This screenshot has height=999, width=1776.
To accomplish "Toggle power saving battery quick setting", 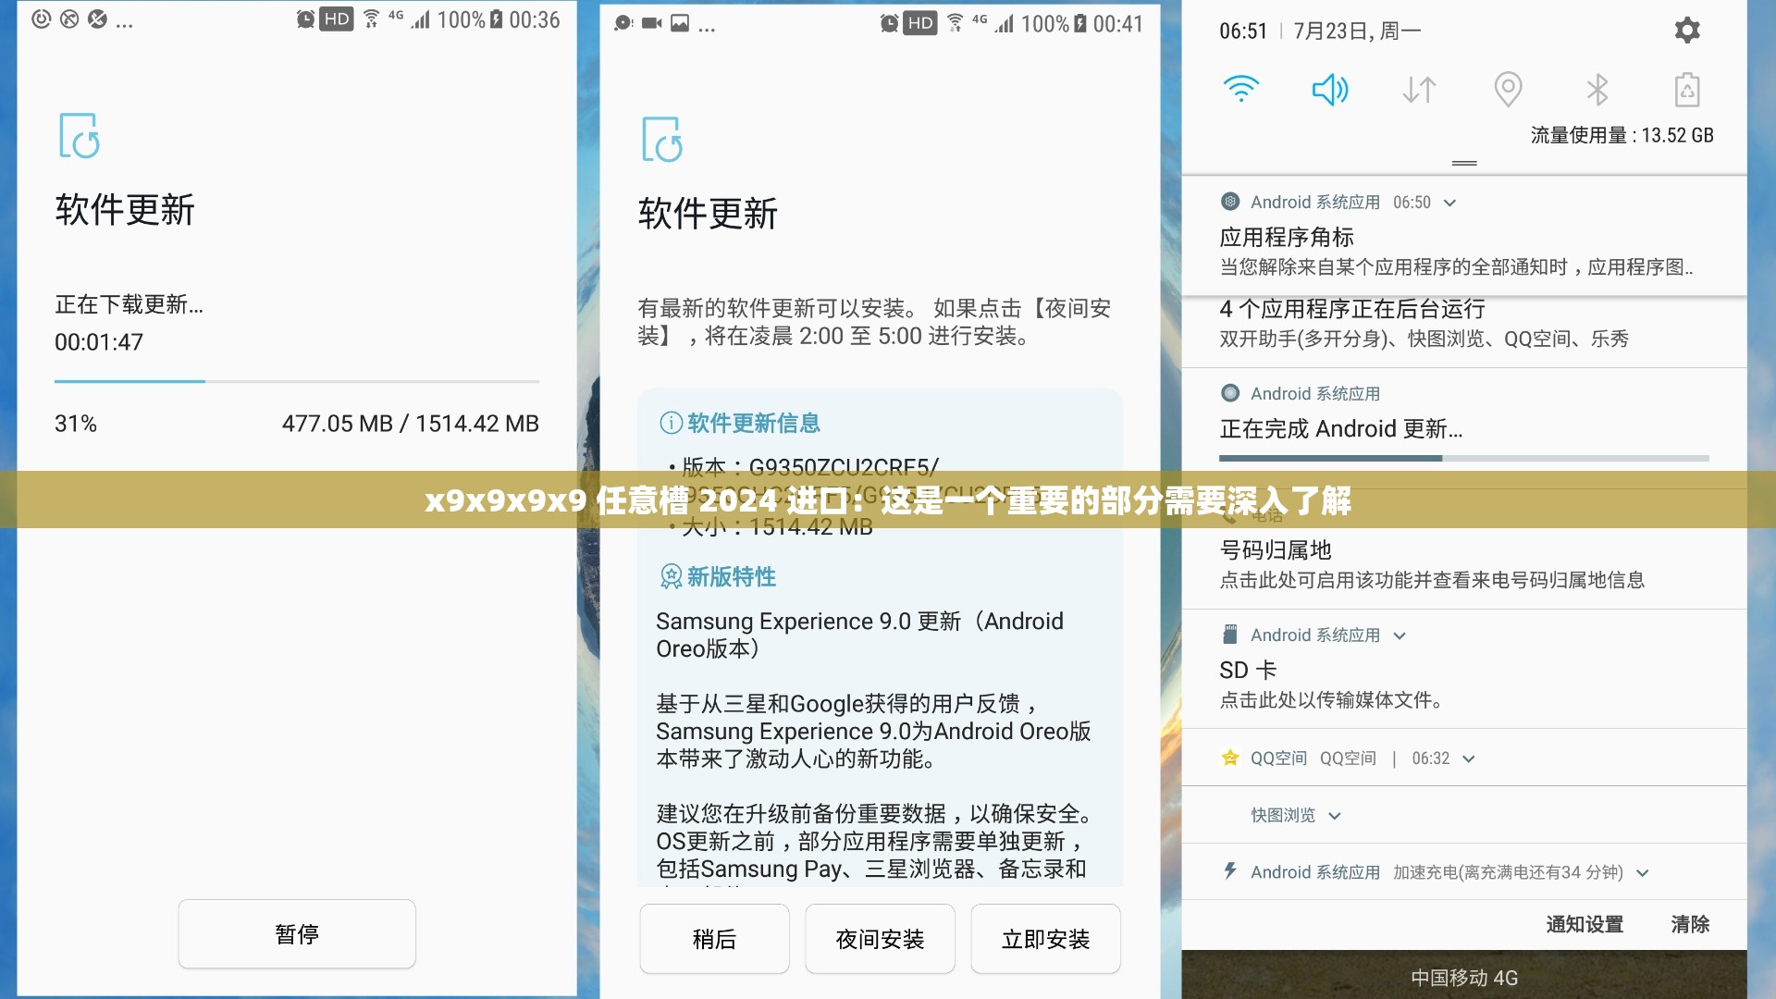I will pos(1687,90).
